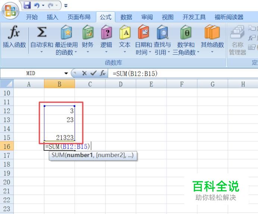Click cell B16 editing the SUM formula

(x=59, y=146)
